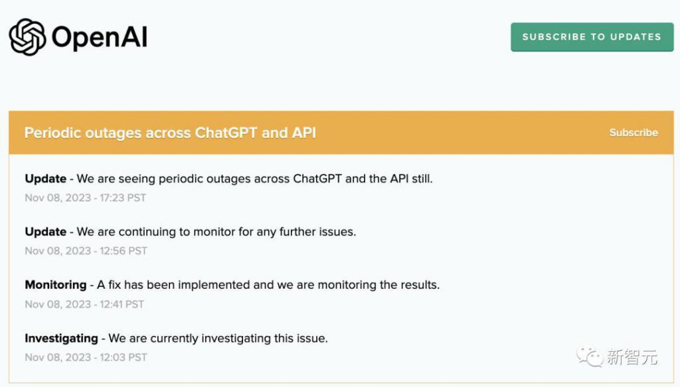
Task: Select the Nov 08, 2023 - 12:41 PST timestamp
Action: point(84,304)
